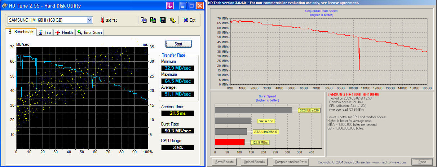Select the Benchmark tab
This screenshot has height=167, width=437.
[21, 32]
